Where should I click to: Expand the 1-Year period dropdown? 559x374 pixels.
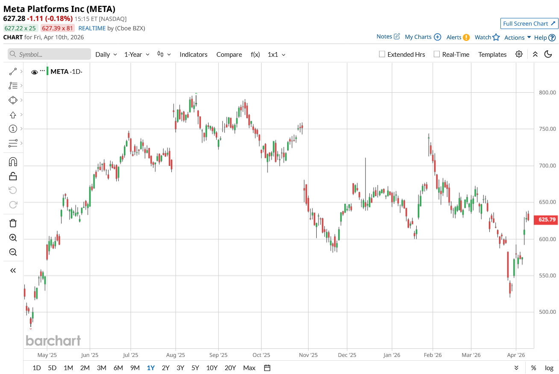point(137,55)
